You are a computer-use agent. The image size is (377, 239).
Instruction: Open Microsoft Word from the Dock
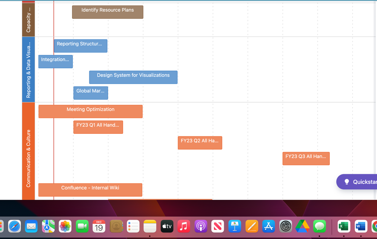pos(360,226)
